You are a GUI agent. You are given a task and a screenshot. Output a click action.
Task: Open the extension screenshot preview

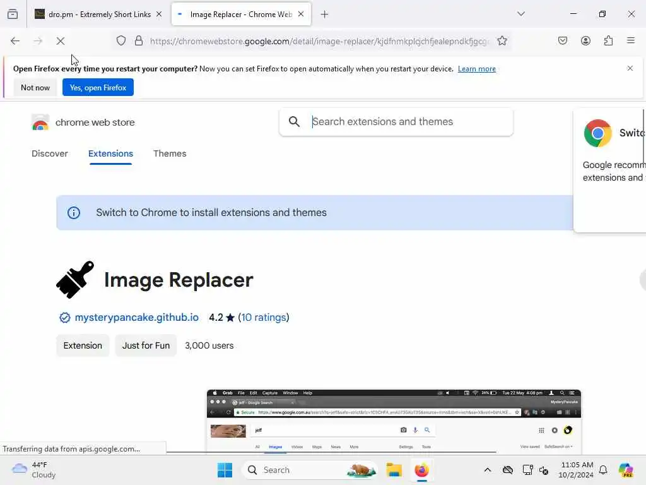(x=394, y=421)
